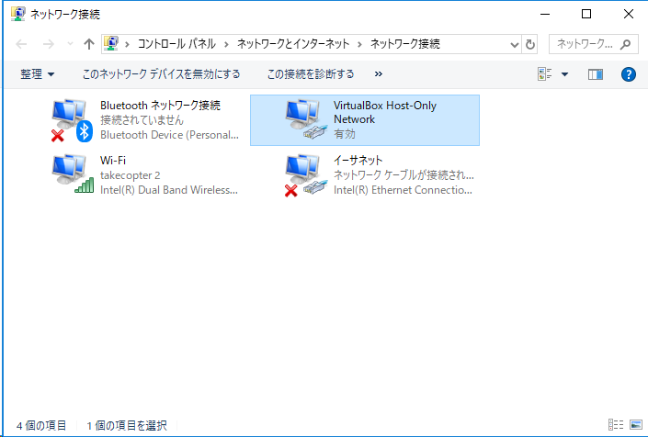This screenshot has width=648, height=437.
Task: Click このネットワーク デバイスを無効にする
Action: [x=161, y=74]
